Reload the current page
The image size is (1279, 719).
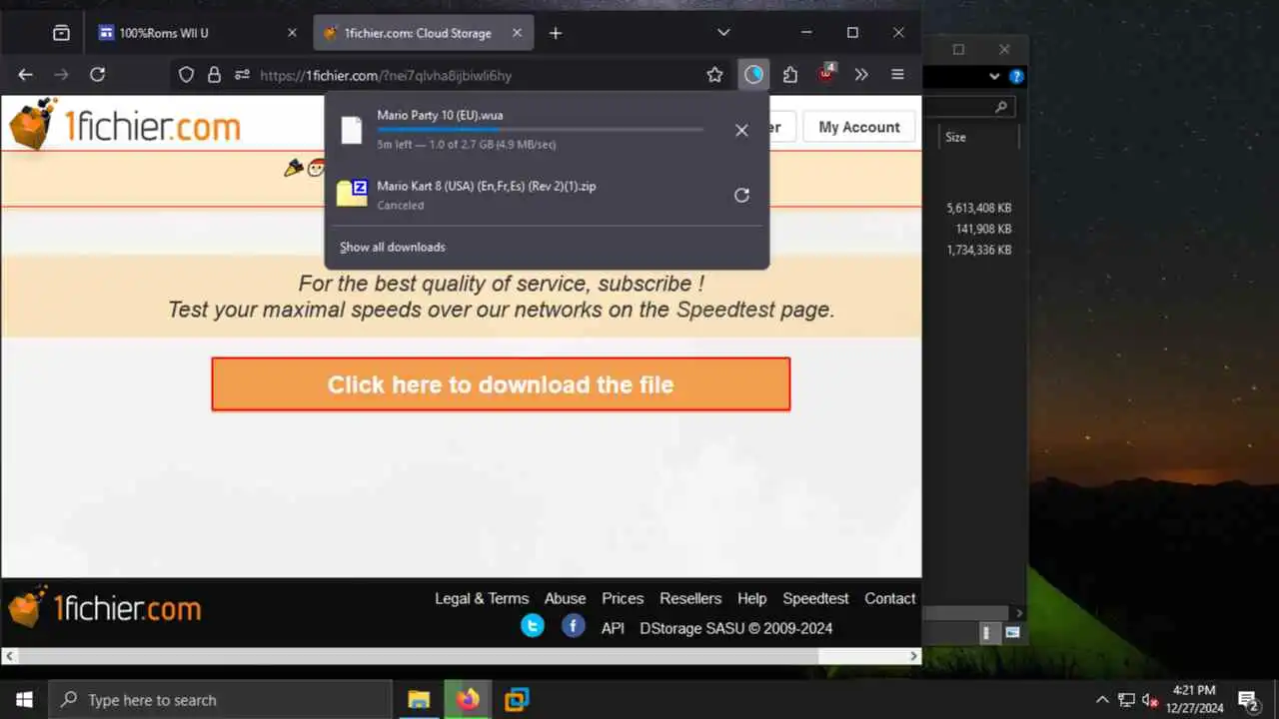97,75
